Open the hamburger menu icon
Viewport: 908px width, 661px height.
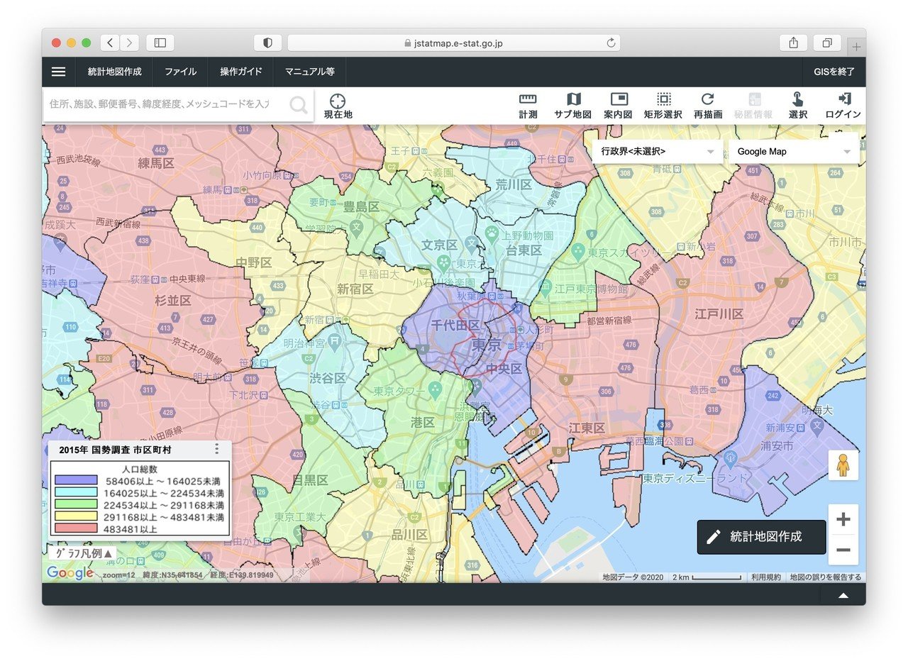coord(59,72)
